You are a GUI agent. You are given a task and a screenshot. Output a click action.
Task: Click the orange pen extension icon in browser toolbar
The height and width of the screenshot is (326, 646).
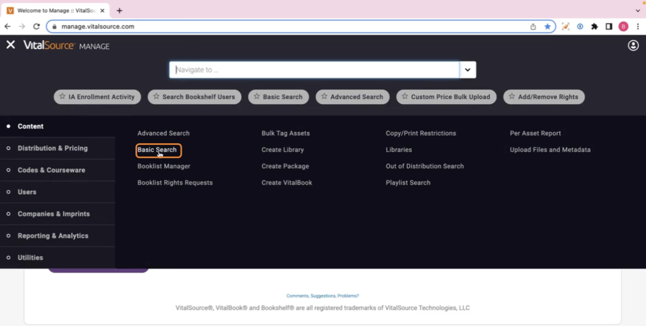pos(565,27)
